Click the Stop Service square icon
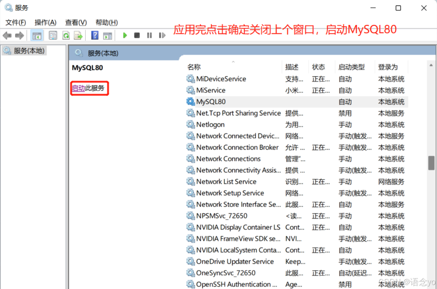The image size is (437, 289). point(137,35)
